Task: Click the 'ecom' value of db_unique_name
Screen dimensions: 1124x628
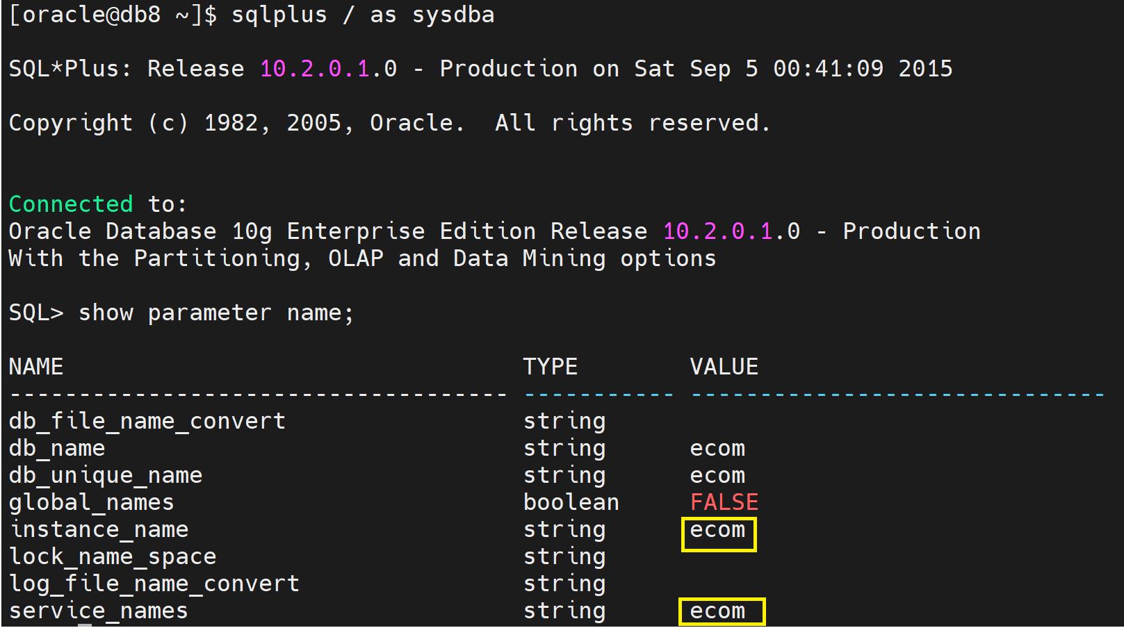Action: point(717,476)
